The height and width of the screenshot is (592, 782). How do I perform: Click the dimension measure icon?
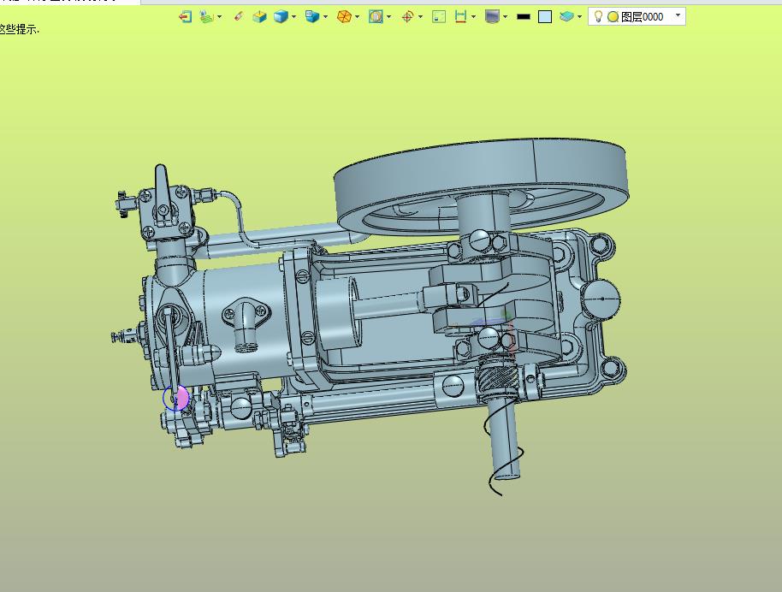tap(460, 17)
